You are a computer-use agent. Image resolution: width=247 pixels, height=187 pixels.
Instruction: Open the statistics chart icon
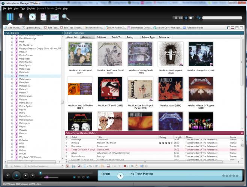click(x=54, y=17)
